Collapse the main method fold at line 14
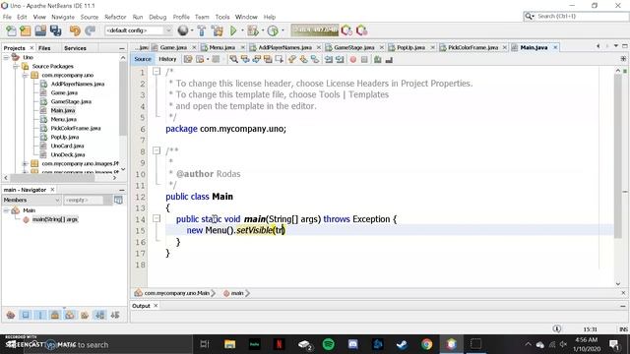 [157, 218]
